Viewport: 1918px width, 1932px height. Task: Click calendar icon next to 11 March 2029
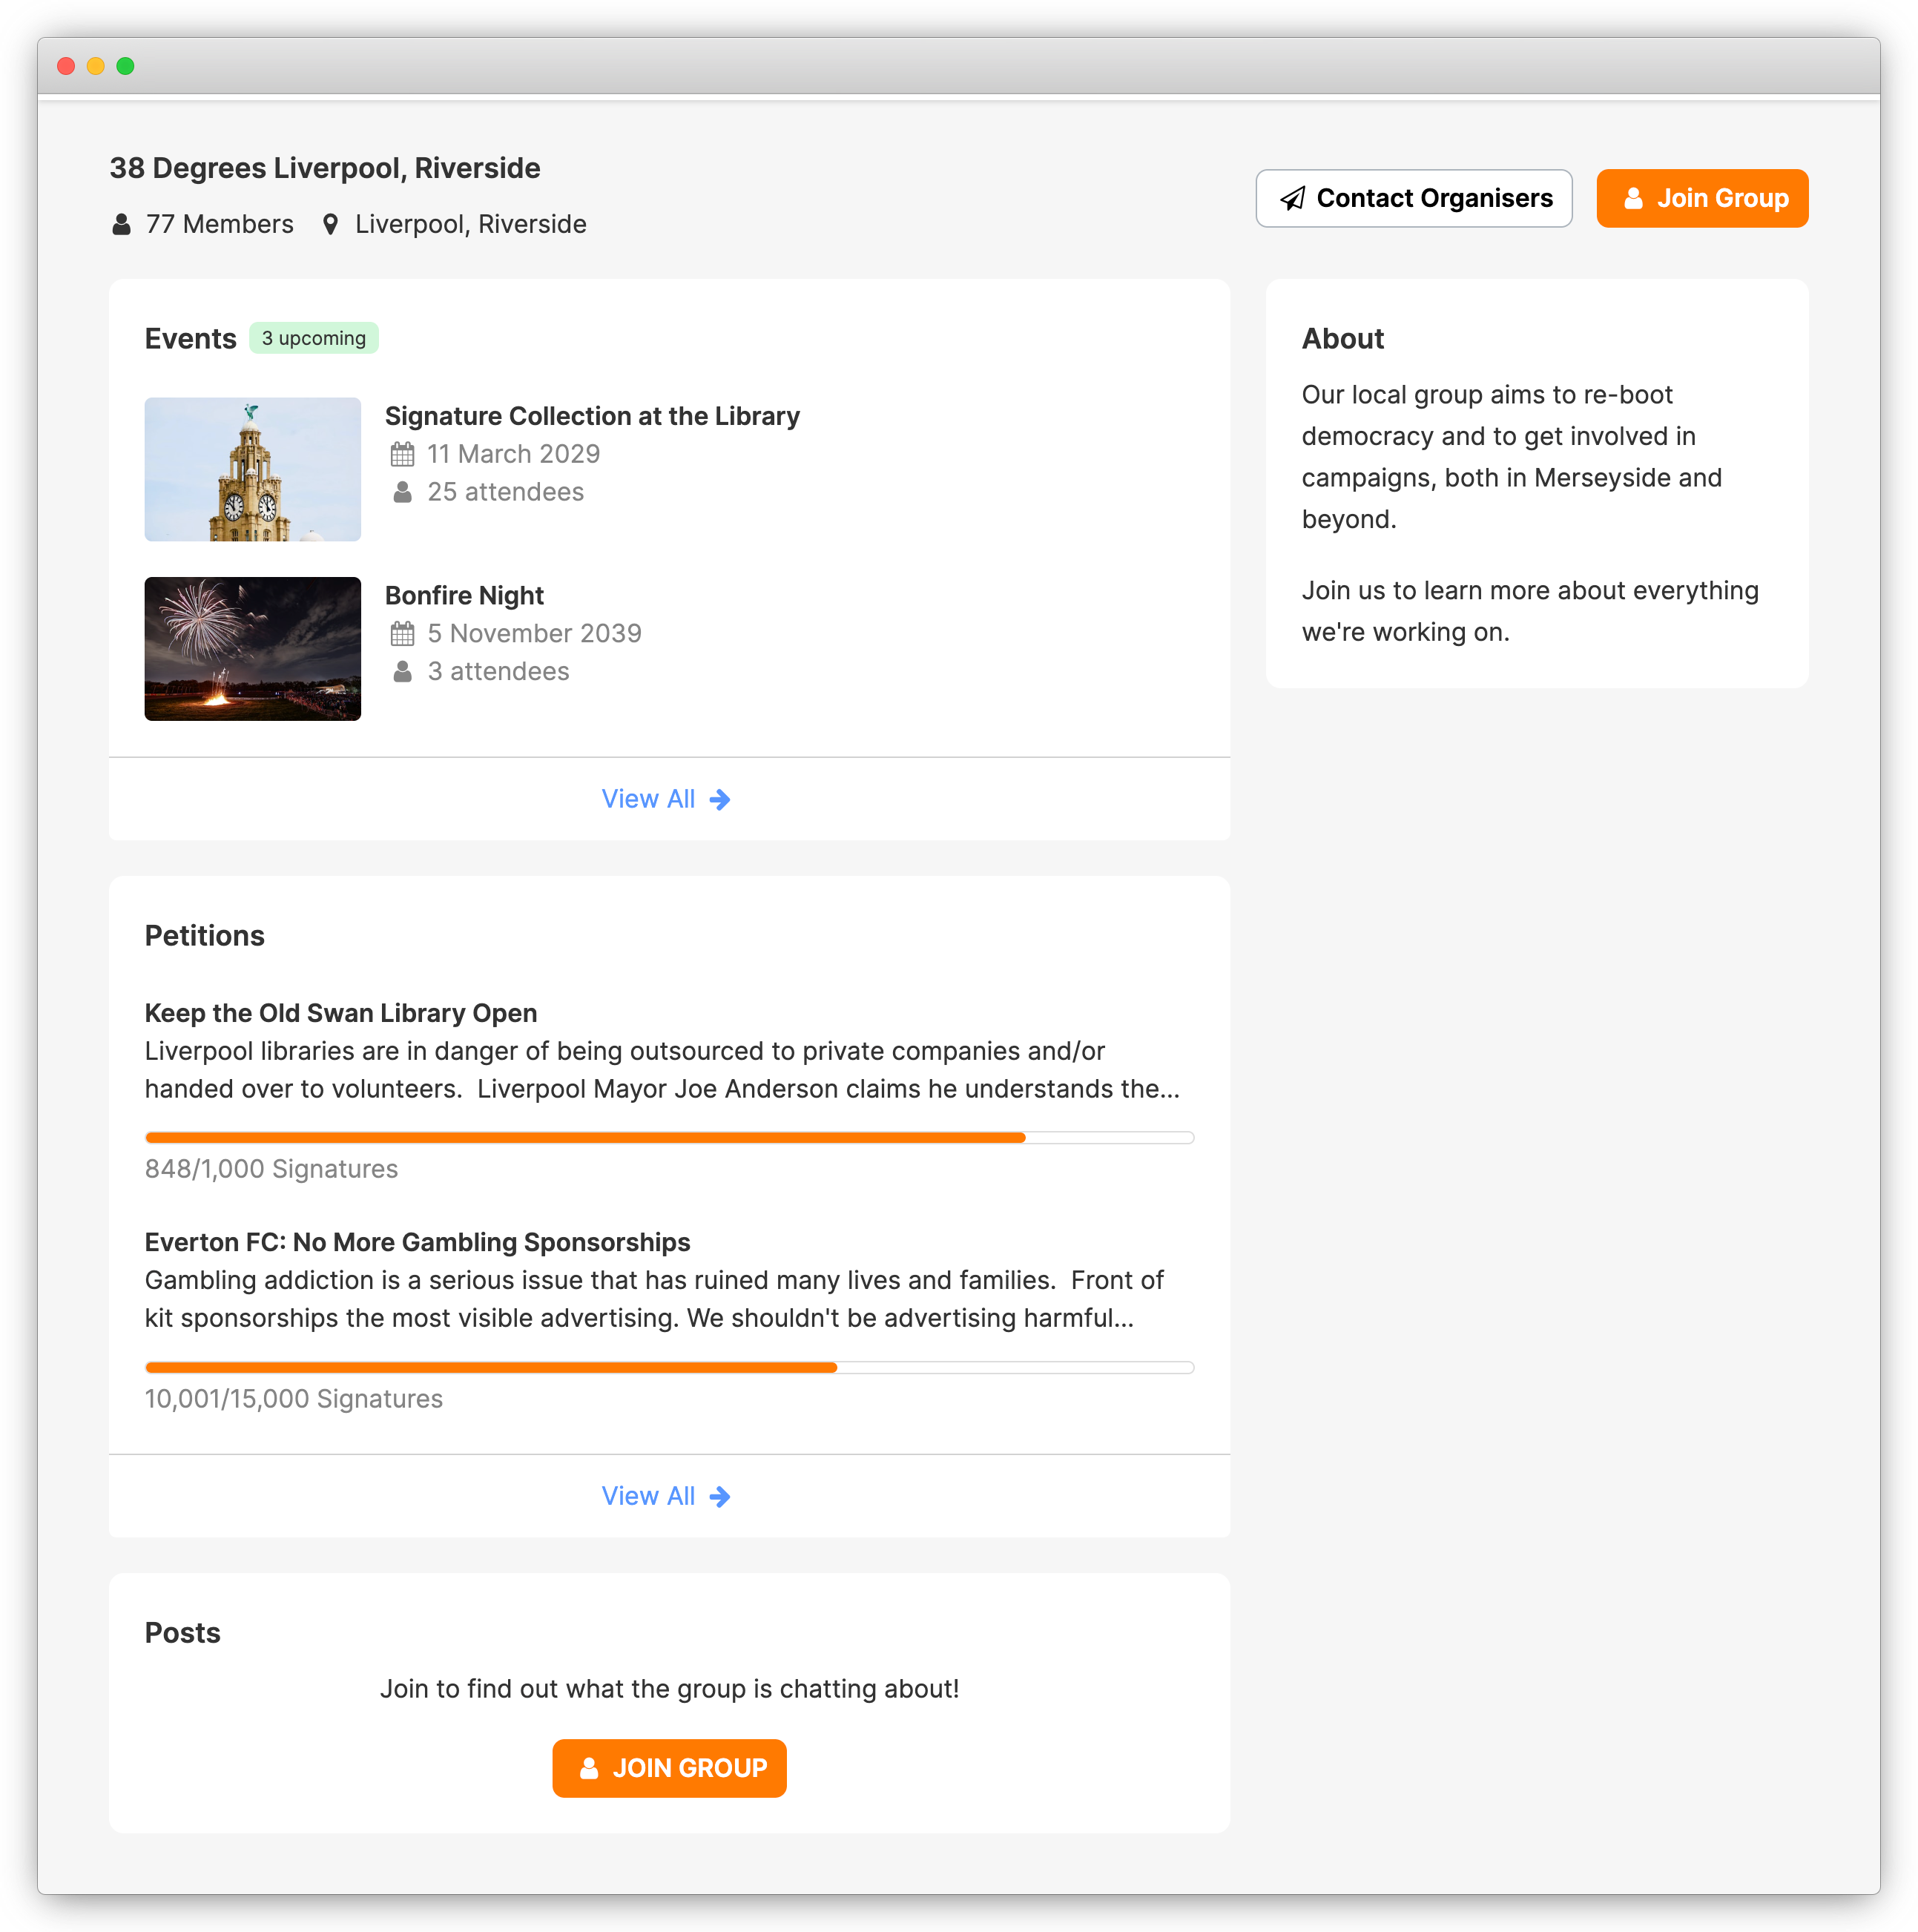coord(402,455)
